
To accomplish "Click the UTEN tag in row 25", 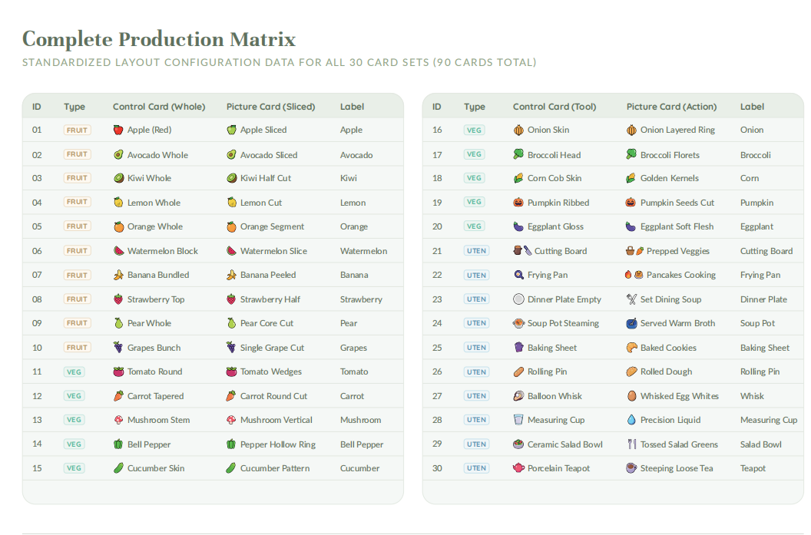I will (476, 348).
